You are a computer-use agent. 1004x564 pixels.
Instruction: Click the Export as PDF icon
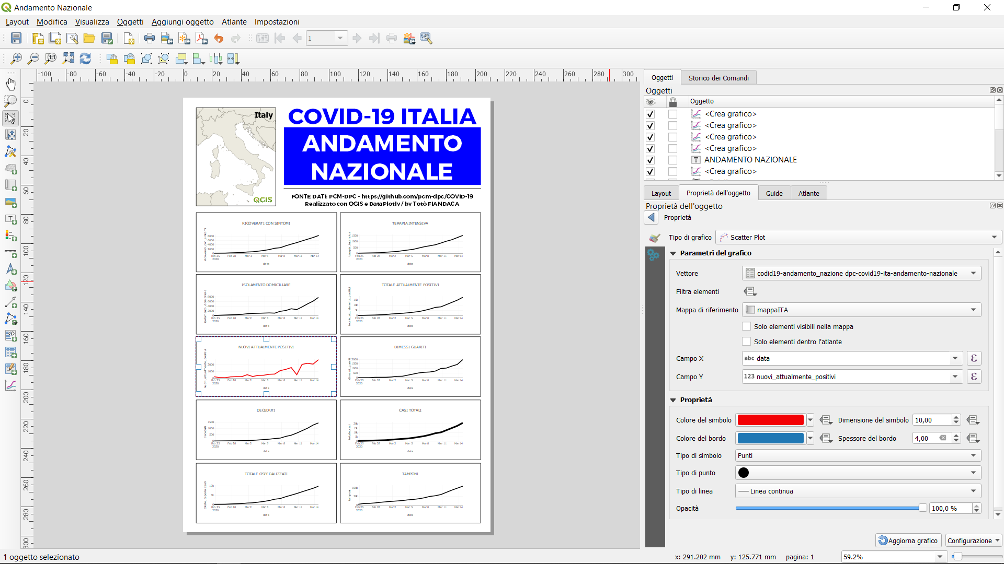tap(201, 38)
